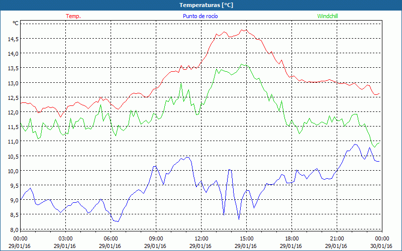Image resolution: width=402 pixels, height=251 pixels.
Task: Click the 09:00 time label
Action: (x=156, y=239)
